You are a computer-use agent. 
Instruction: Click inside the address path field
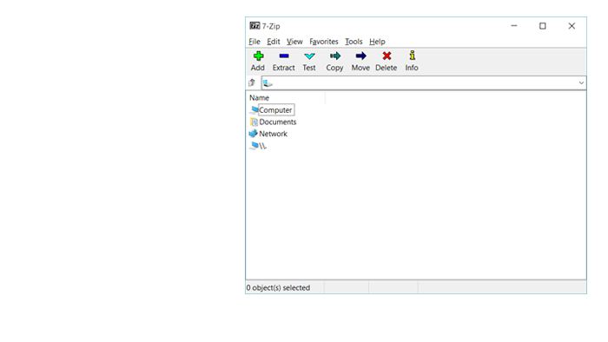coord(424,82)
